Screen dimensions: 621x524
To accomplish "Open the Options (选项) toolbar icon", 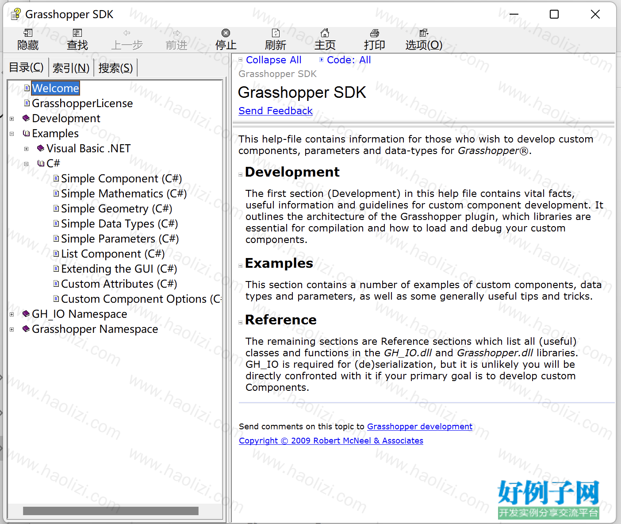I will [424, 33].
